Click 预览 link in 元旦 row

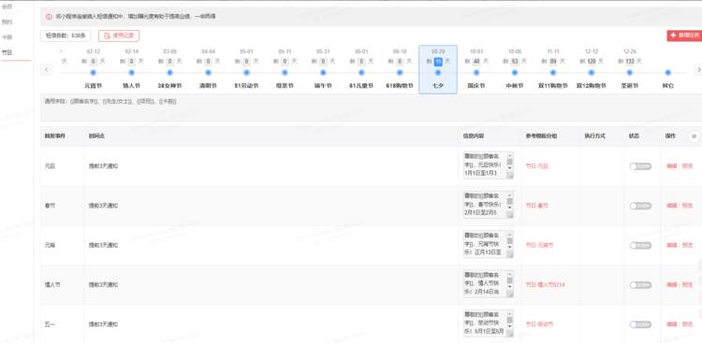tap(687, 166)
